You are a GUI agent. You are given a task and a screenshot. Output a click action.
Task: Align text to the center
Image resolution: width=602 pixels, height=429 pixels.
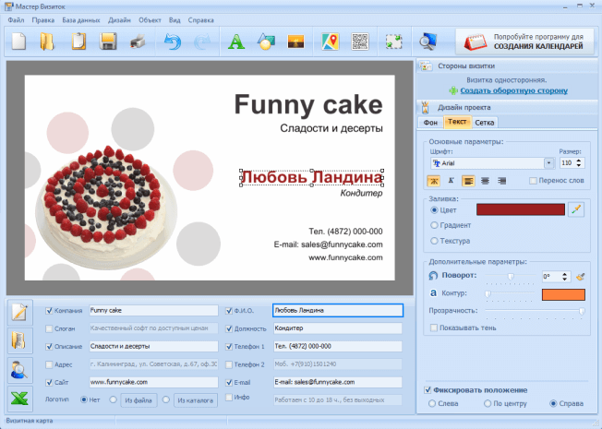(485, 181)
